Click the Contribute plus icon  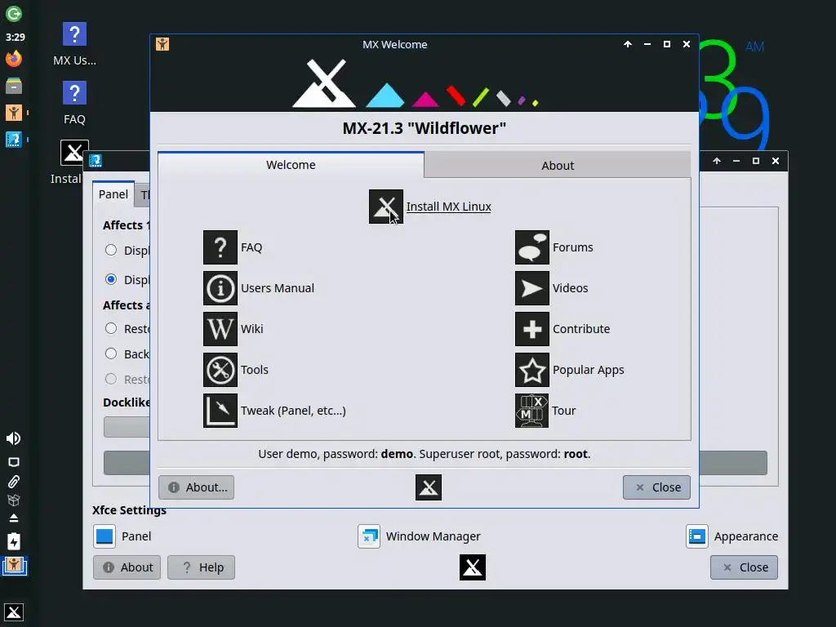(532, 329)
